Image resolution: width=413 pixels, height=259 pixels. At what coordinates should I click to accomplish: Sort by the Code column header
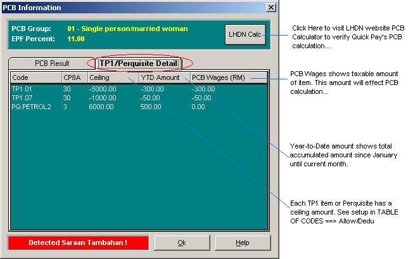point(36,77)
